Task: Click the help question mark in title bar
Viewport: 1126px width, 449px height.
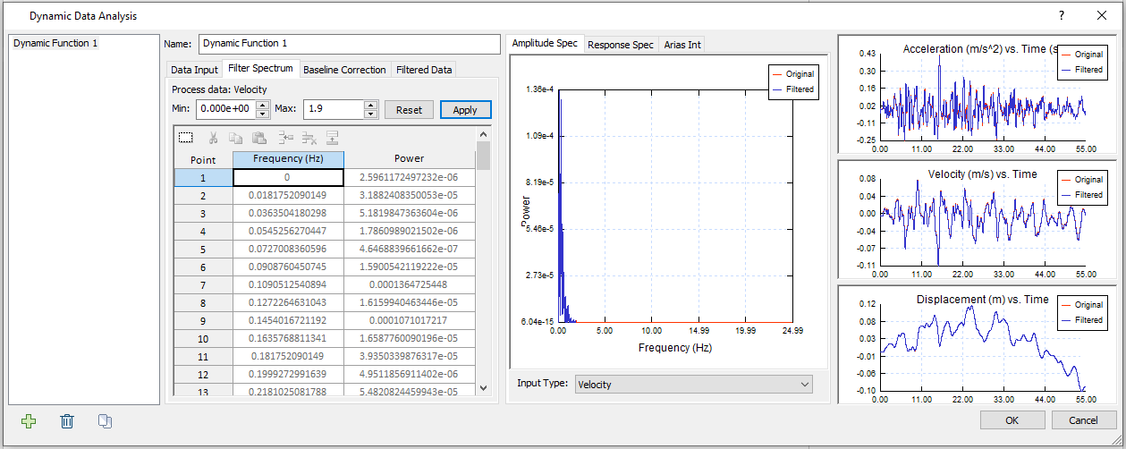Action: click(x=1062, y=16)
